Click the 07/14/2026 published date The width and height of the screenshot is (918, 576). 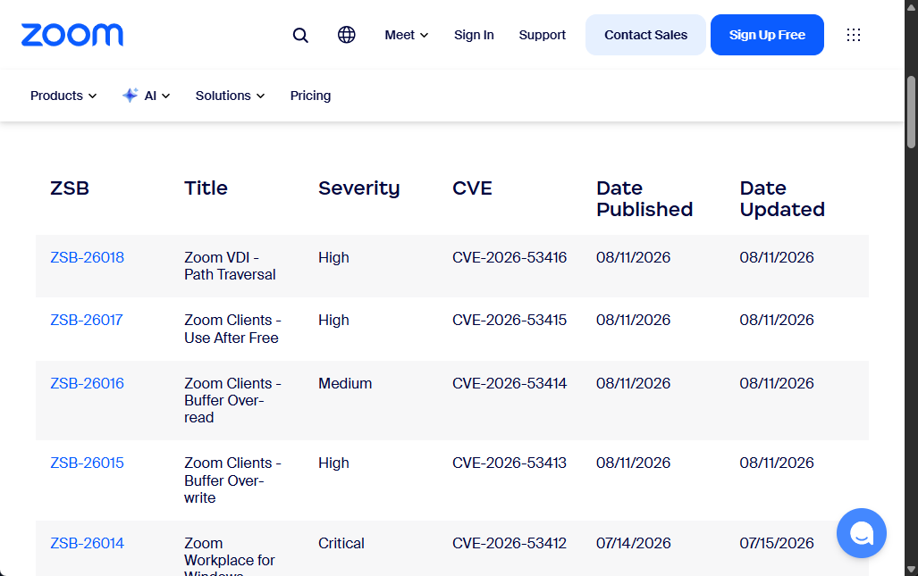pyautogui.click(x=634, y=543)
